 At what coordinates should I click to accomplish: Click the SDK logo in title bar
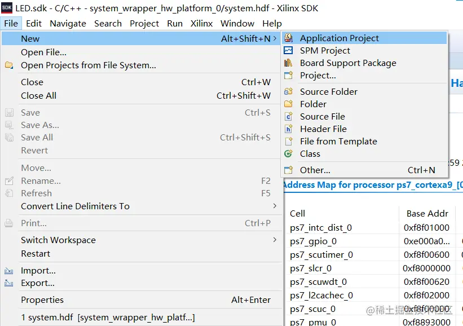7,8
